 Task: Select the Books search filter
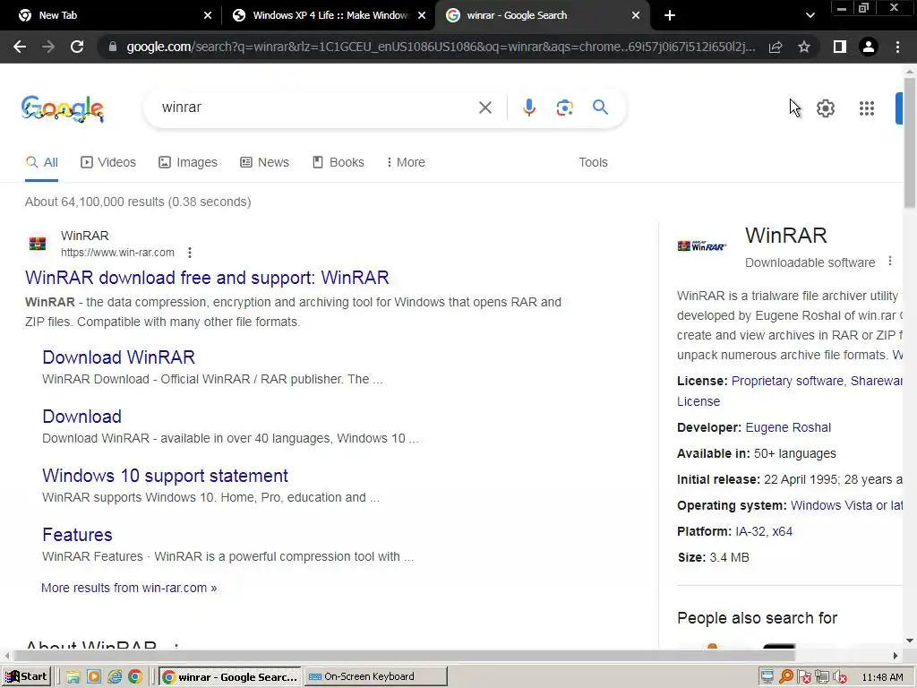pyautogui.click(x=338, y=163)
